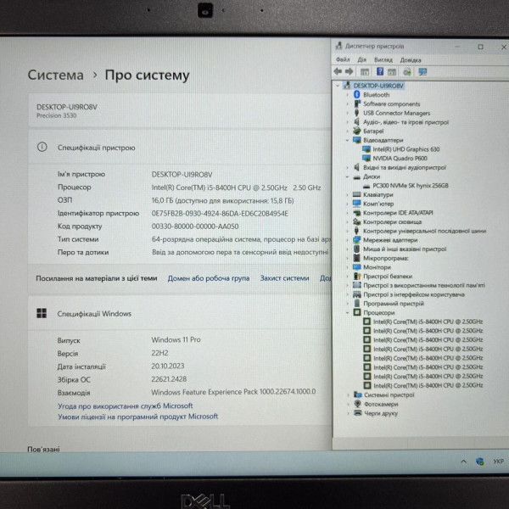This screenshot has width=509, height=509.
Task: Click install date 20.10.2023
Action: click(168, 366)
